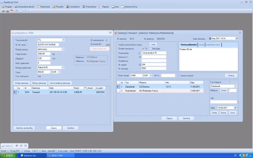Click the Nr f-v input field
Screen dimensions: 253x158
pyautogui.click(x=168, y=75)
